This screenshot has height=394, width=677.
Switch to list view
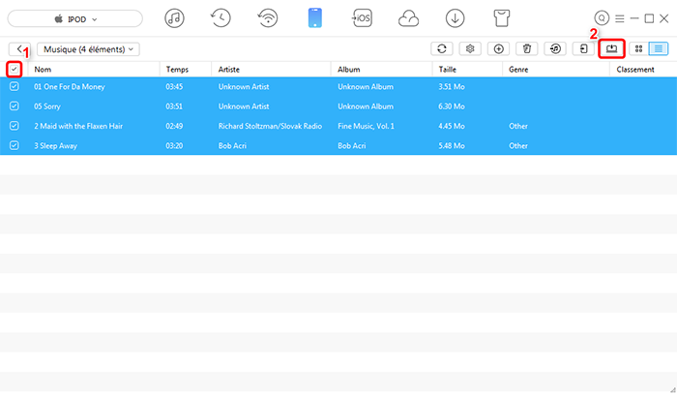(659, 48)
